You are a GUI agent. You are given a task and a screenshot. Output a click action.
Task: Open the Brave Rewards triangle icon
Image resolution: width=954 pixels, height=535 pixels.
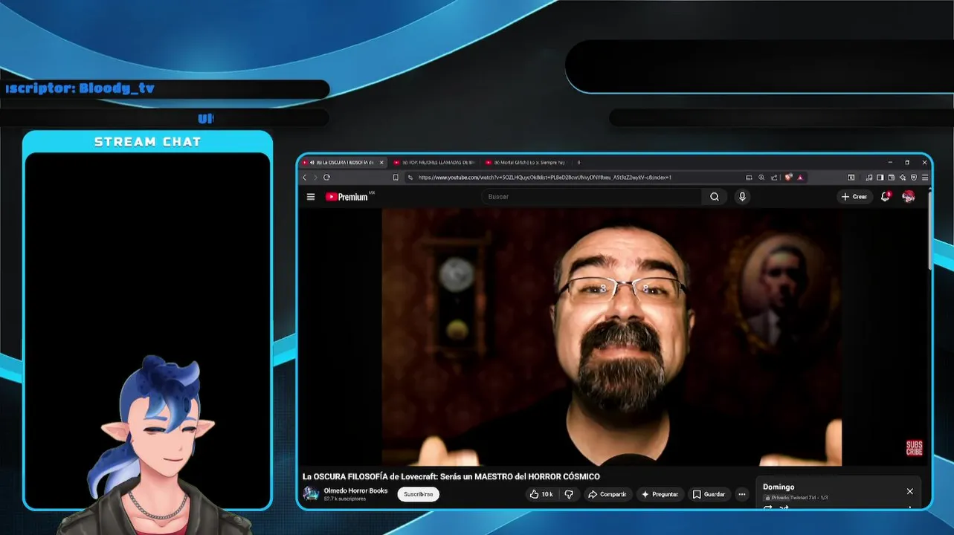click(x=800, y=178)
